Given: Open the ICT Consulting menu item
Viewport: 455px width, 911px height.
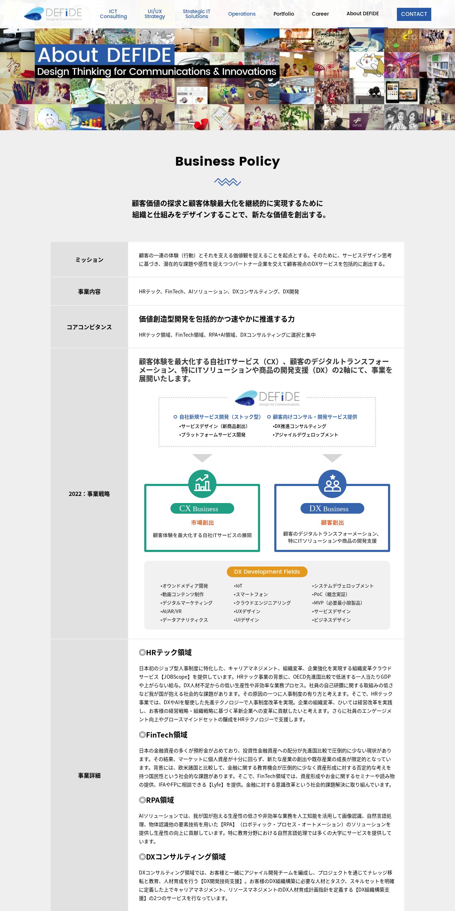Looking at the screenshot, I should pos(113,14).
